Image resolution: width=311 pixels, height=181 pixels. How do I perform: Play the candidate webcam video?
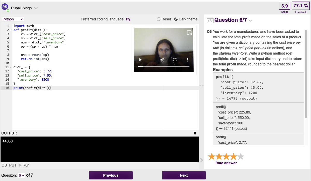140,60
